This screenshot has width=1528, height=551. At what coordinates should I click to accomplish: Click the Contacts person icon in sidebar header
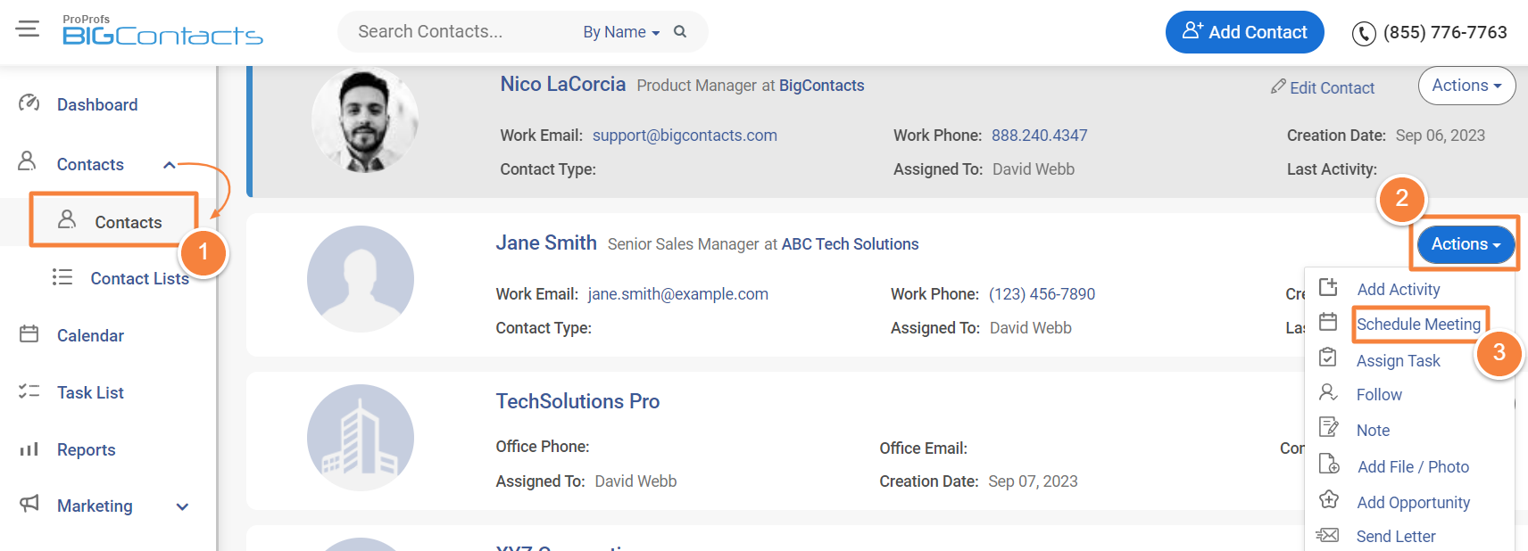click(x=28, y=161)
